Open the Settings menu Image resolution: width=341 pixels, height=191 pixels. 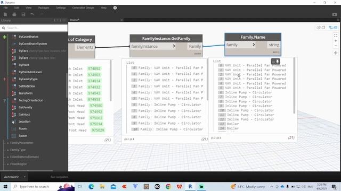[x=61, y=8]
